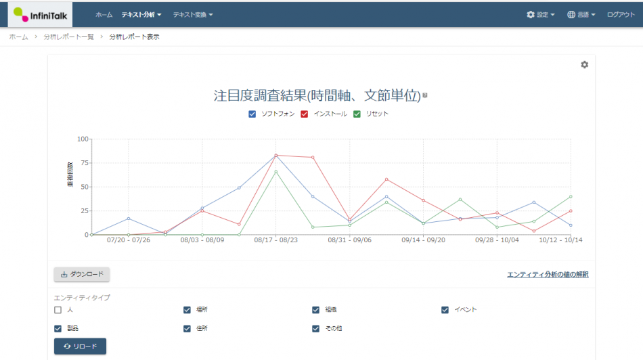Click the peak data point at 08/17 - 08/23
The image size is (643, 360).
275,155
